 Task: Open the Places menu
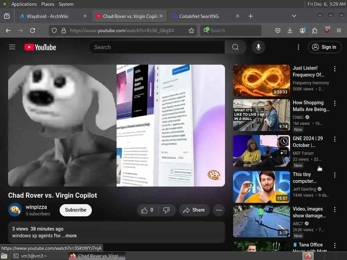[48, 4]
